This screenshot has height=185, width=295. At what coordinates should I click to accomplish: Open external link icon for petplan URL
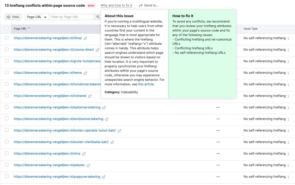pyautogui.click(x=88, y=166)
